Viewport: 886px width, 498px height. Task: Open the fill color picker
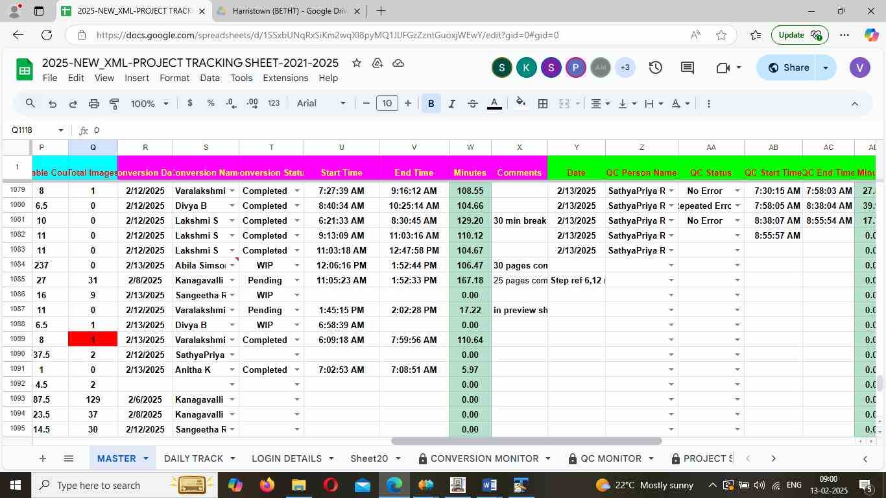pos(520,104)
